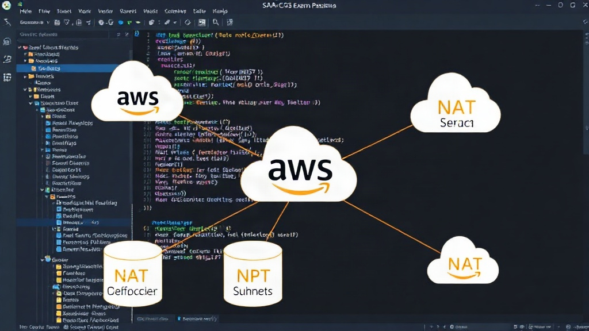The width and height of the screenshot is (589, 331).
Task: Open the first item in the menu bar
Action: click(25, 11)
